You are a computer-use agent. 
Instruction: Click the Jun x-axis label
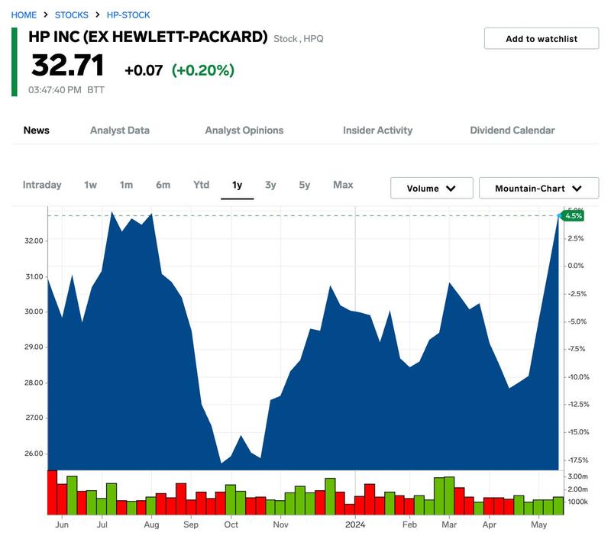point(62,525)
